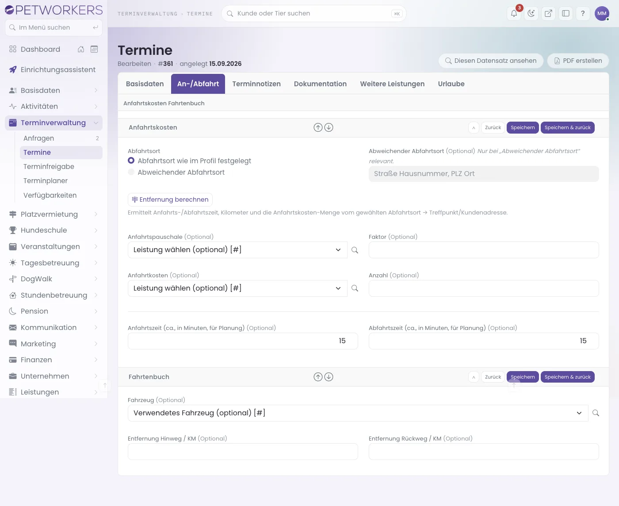Focus Entfernung Hinweg / KM field
619x506 pixels.
(243, 452)
